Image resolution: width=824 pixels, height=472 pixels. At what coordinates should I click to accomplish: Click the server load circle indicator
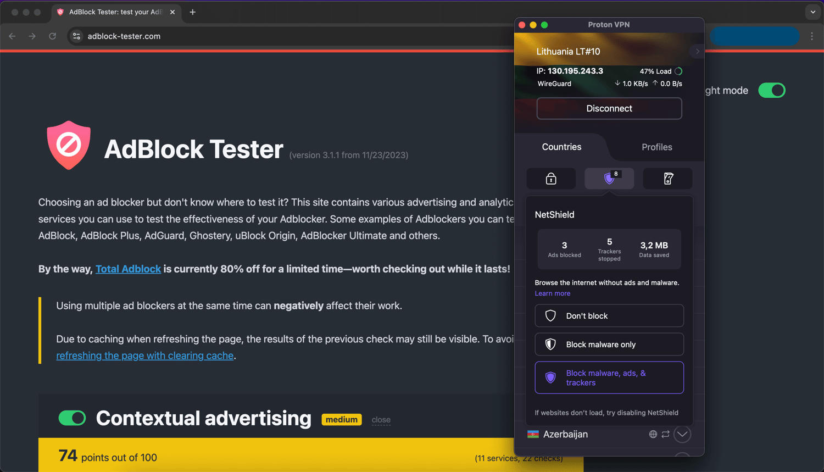(678, 71)
